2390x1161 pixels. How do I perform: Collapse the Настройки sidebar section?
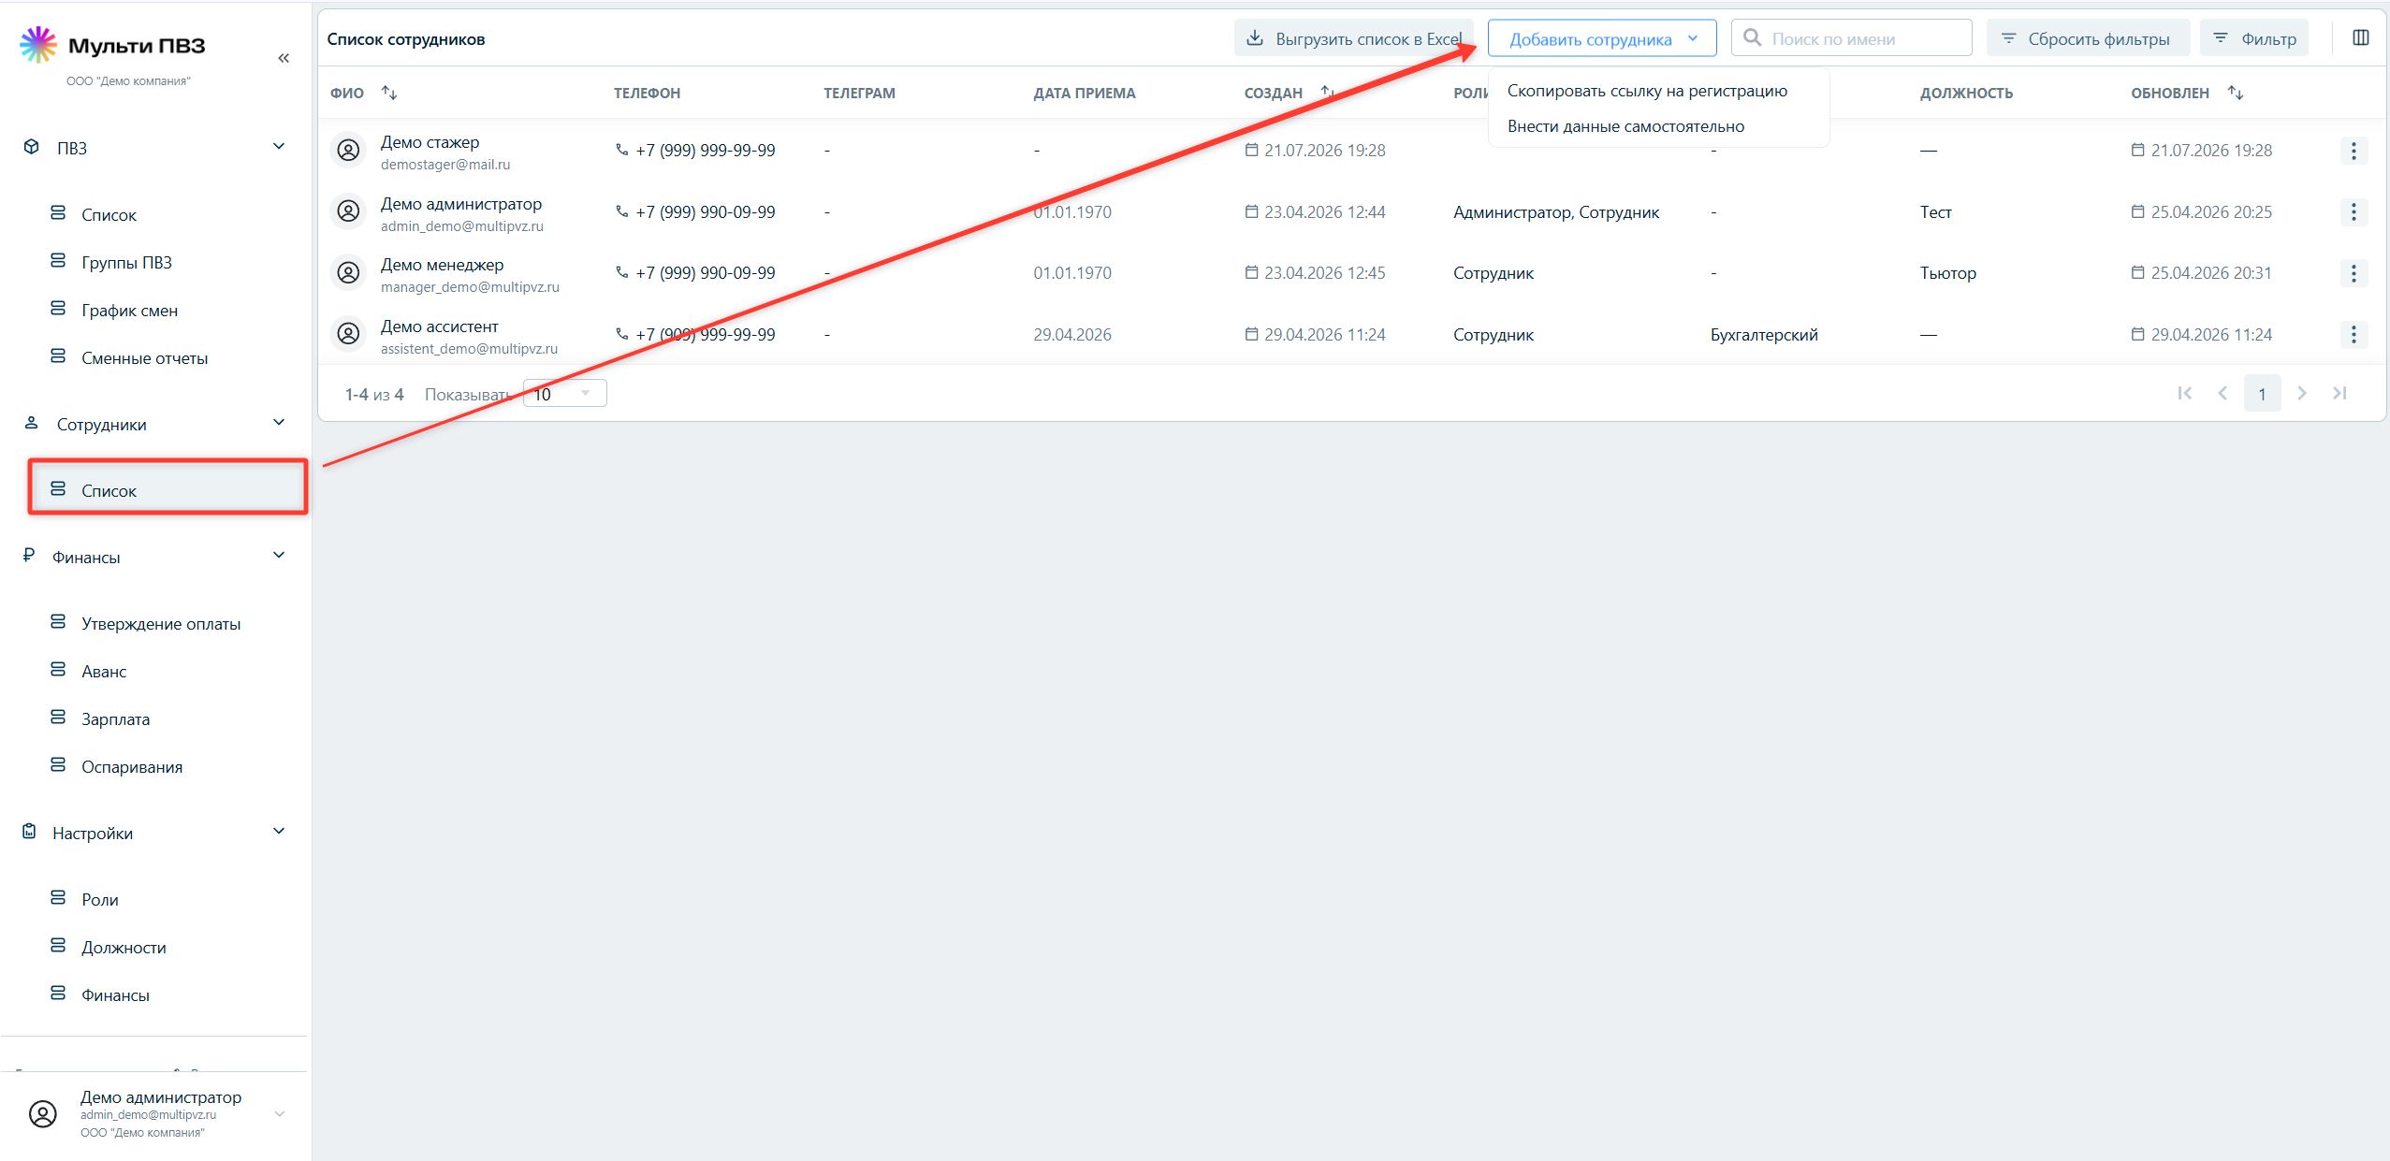279,832
